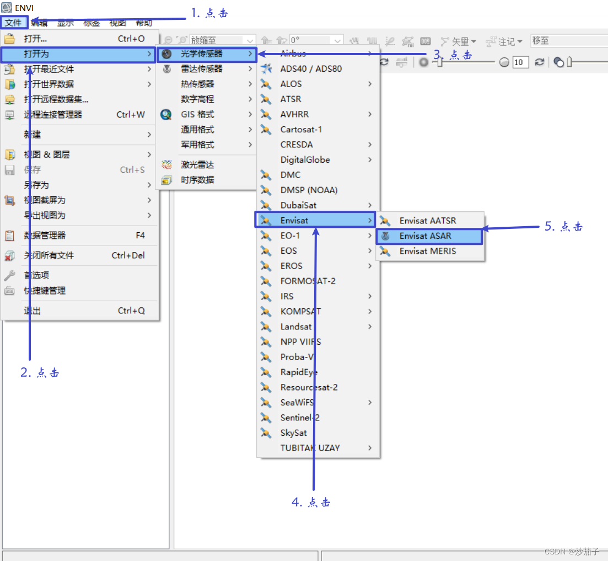This screenshot has width=608, height=561.
Task: Select 打开为 in the File menu
Action: (x=78, y=54)
